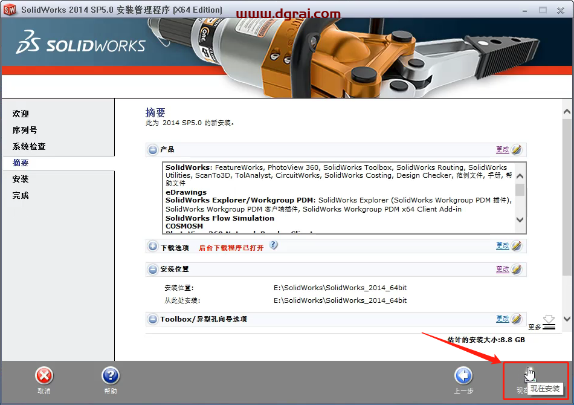
Task: Select 系统检查 step in sidebar
Action: [x=29, y=146]
